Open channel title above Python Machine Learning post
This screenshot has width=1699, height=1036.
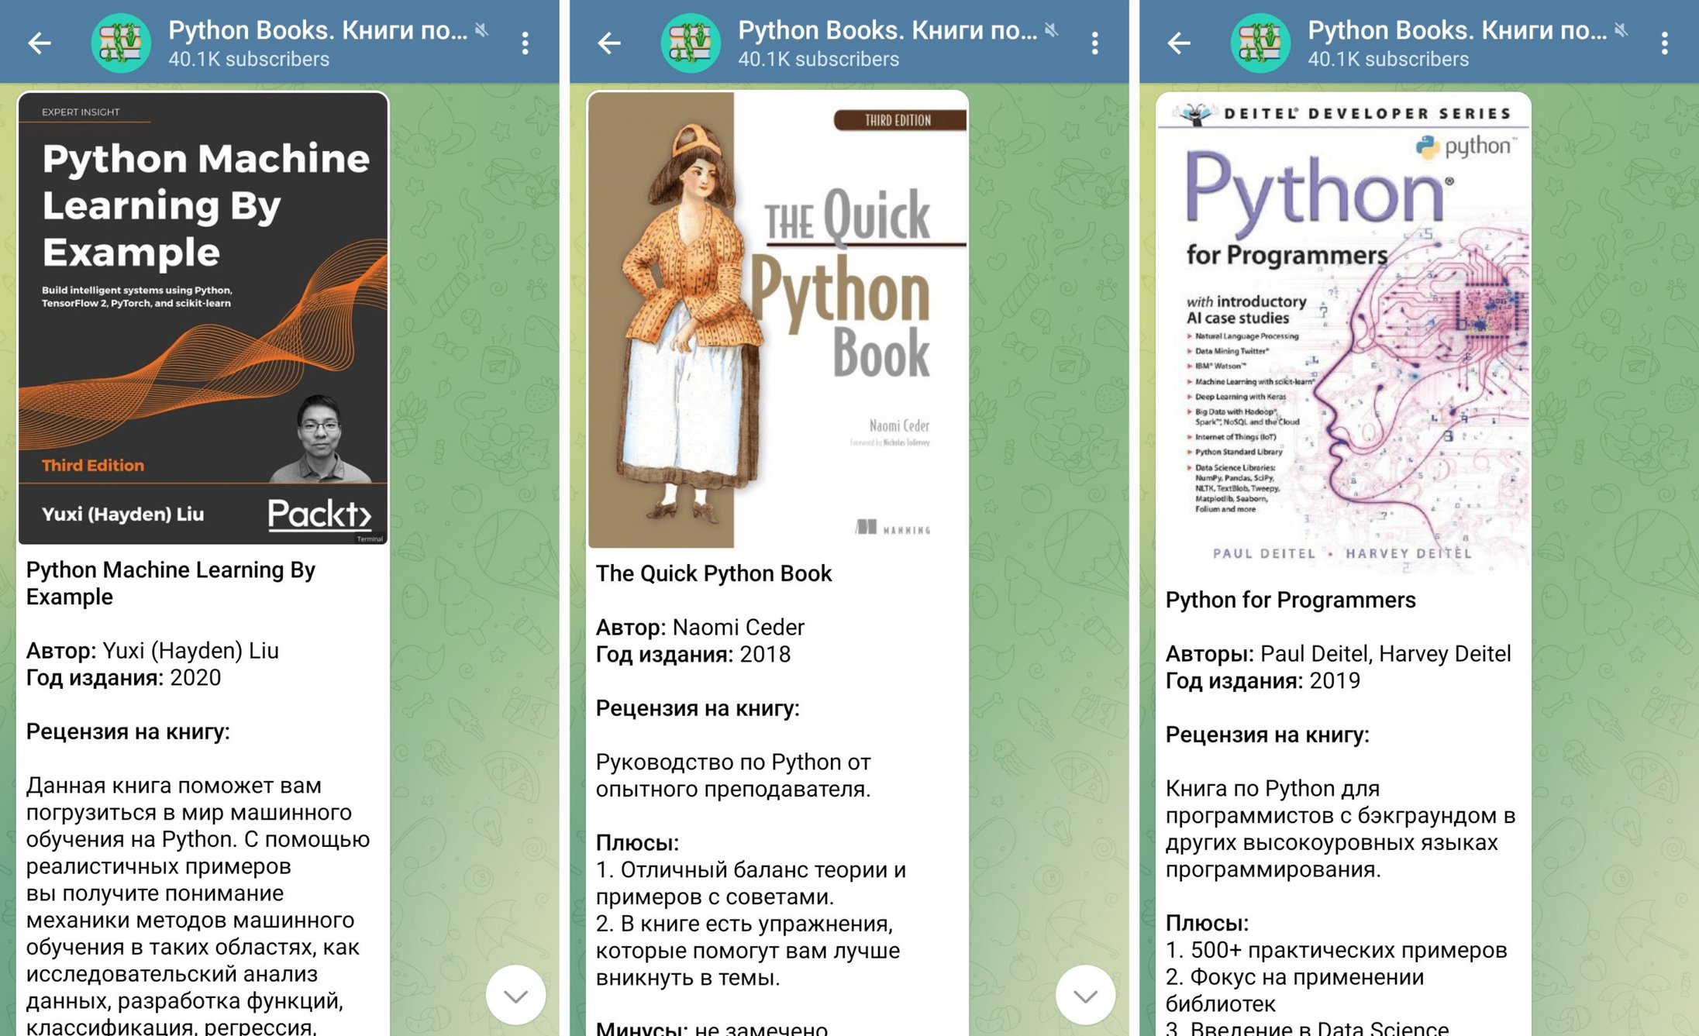click(x=318, y=30)
